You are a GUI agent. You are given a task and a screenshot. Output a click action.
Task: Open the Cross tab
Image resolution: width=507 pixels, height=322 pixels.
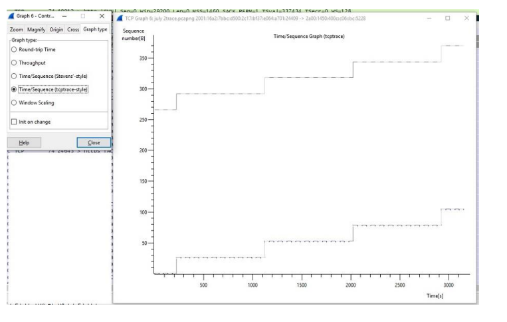coord(73,30)
